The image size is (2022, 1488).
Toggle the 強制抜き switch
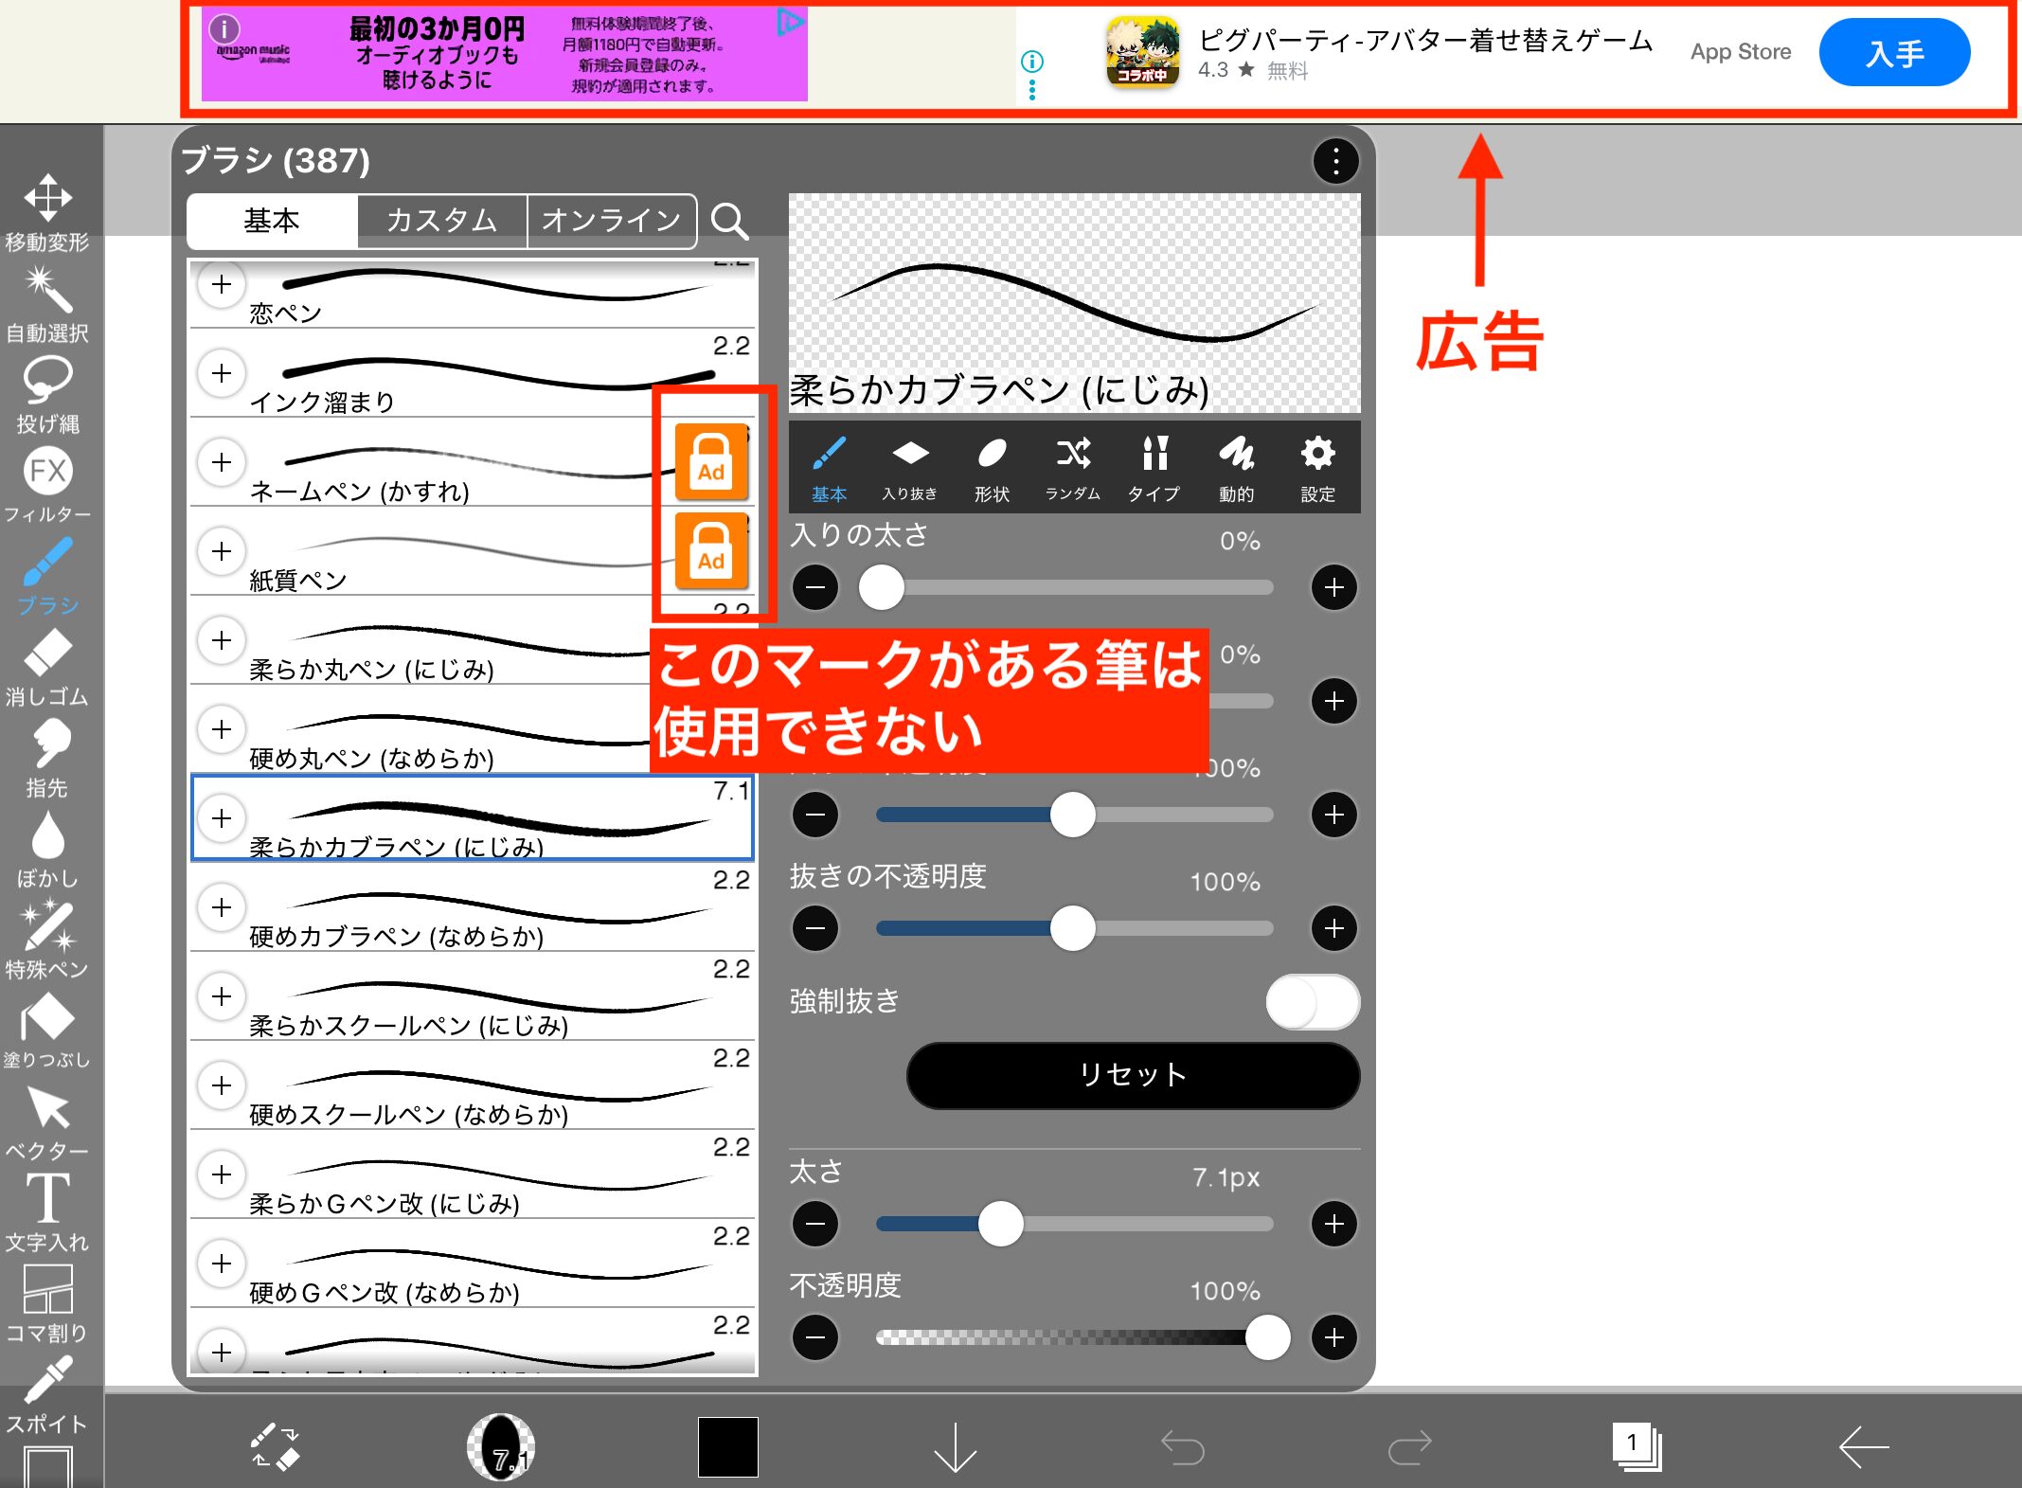(1312, 1002)
